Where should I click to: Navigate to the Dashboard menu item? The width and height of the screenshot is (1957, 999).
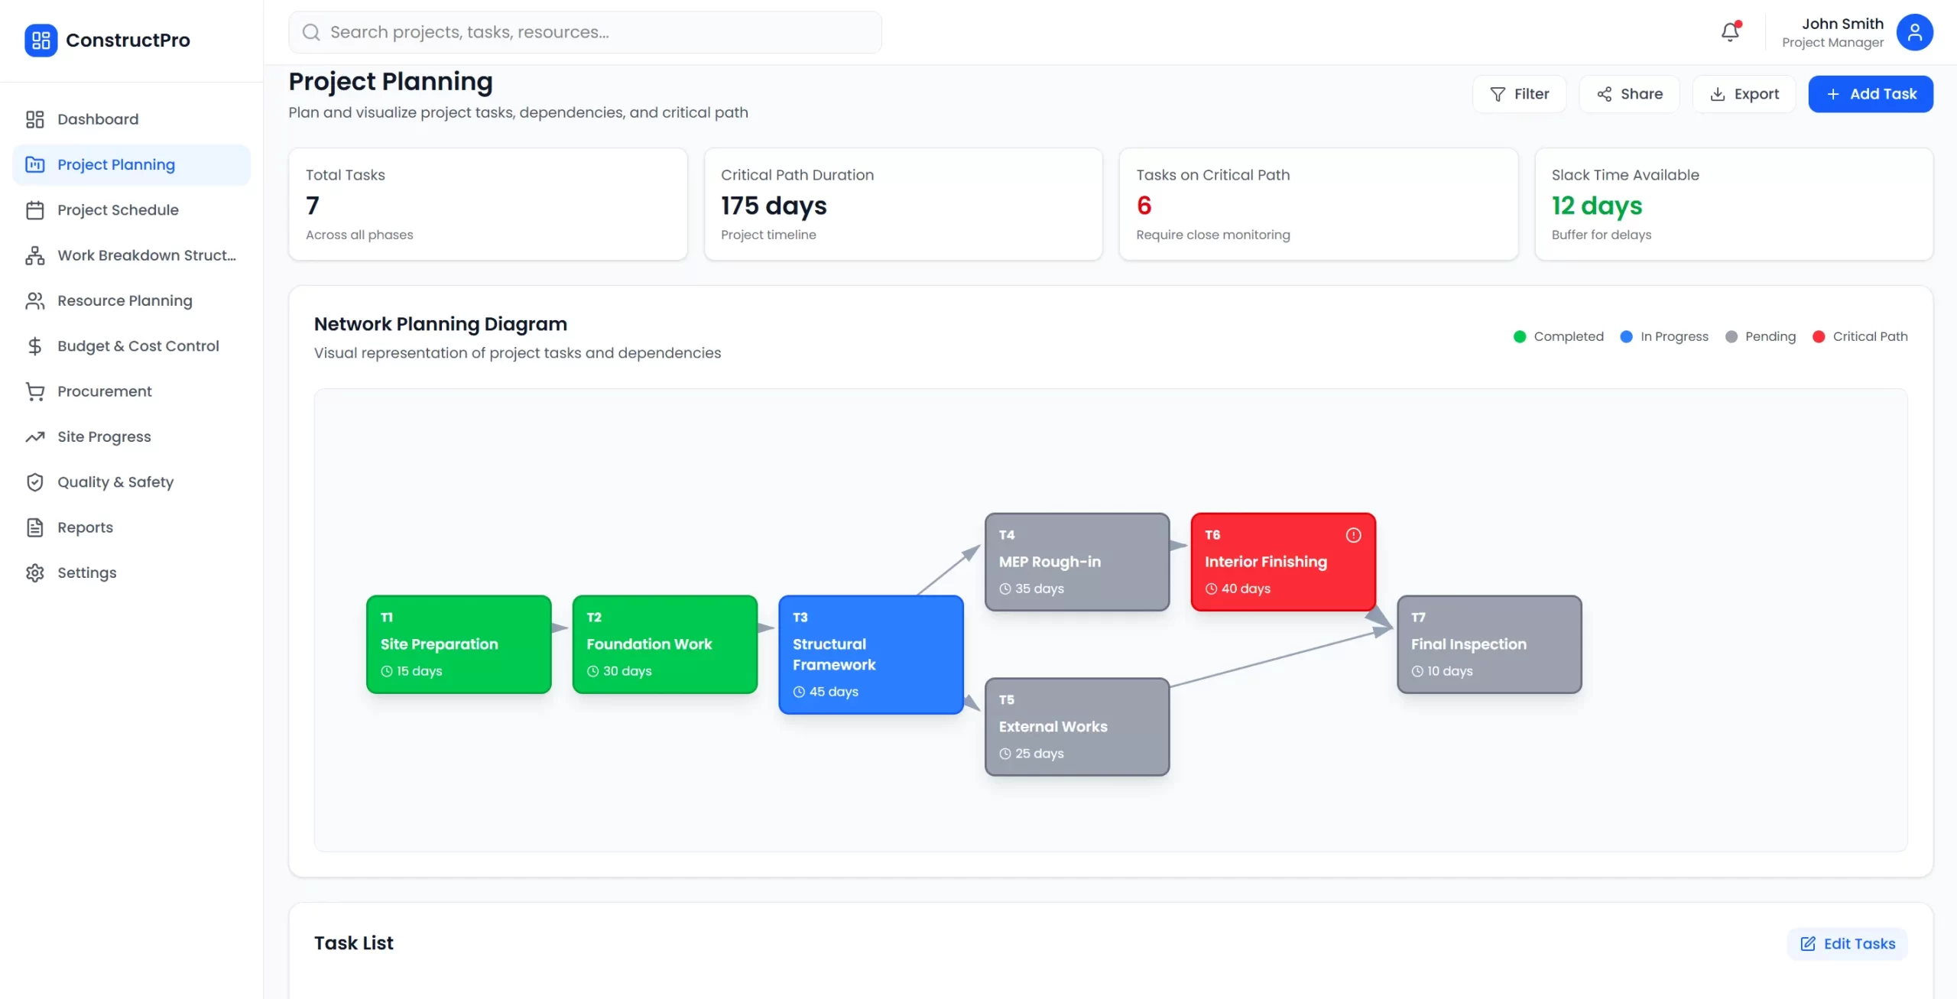98,119
